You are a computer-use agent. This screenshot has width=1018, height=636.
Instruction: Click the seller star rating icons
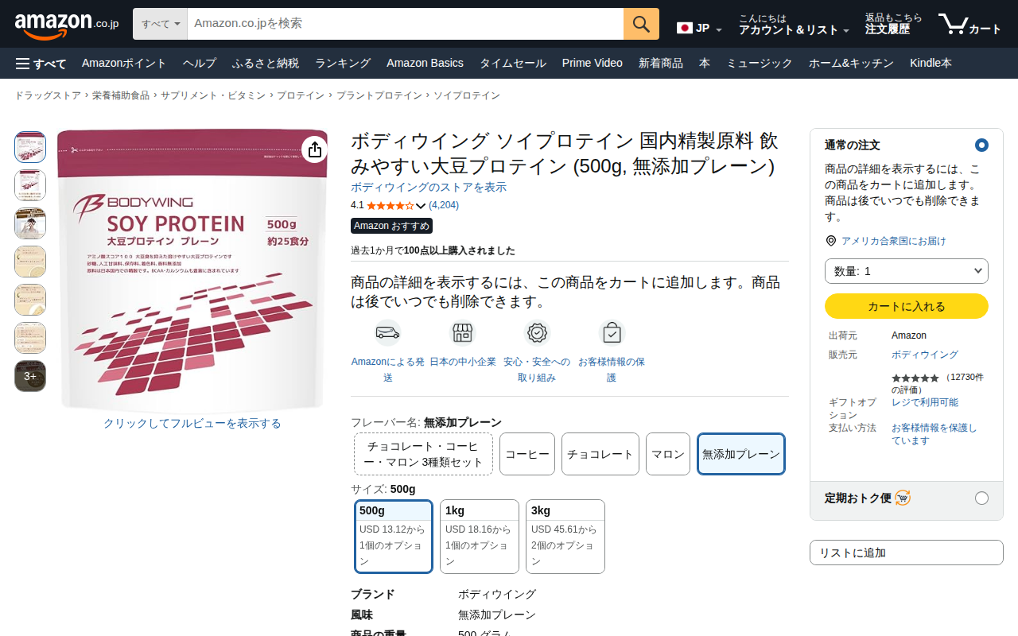pos(915,378)
